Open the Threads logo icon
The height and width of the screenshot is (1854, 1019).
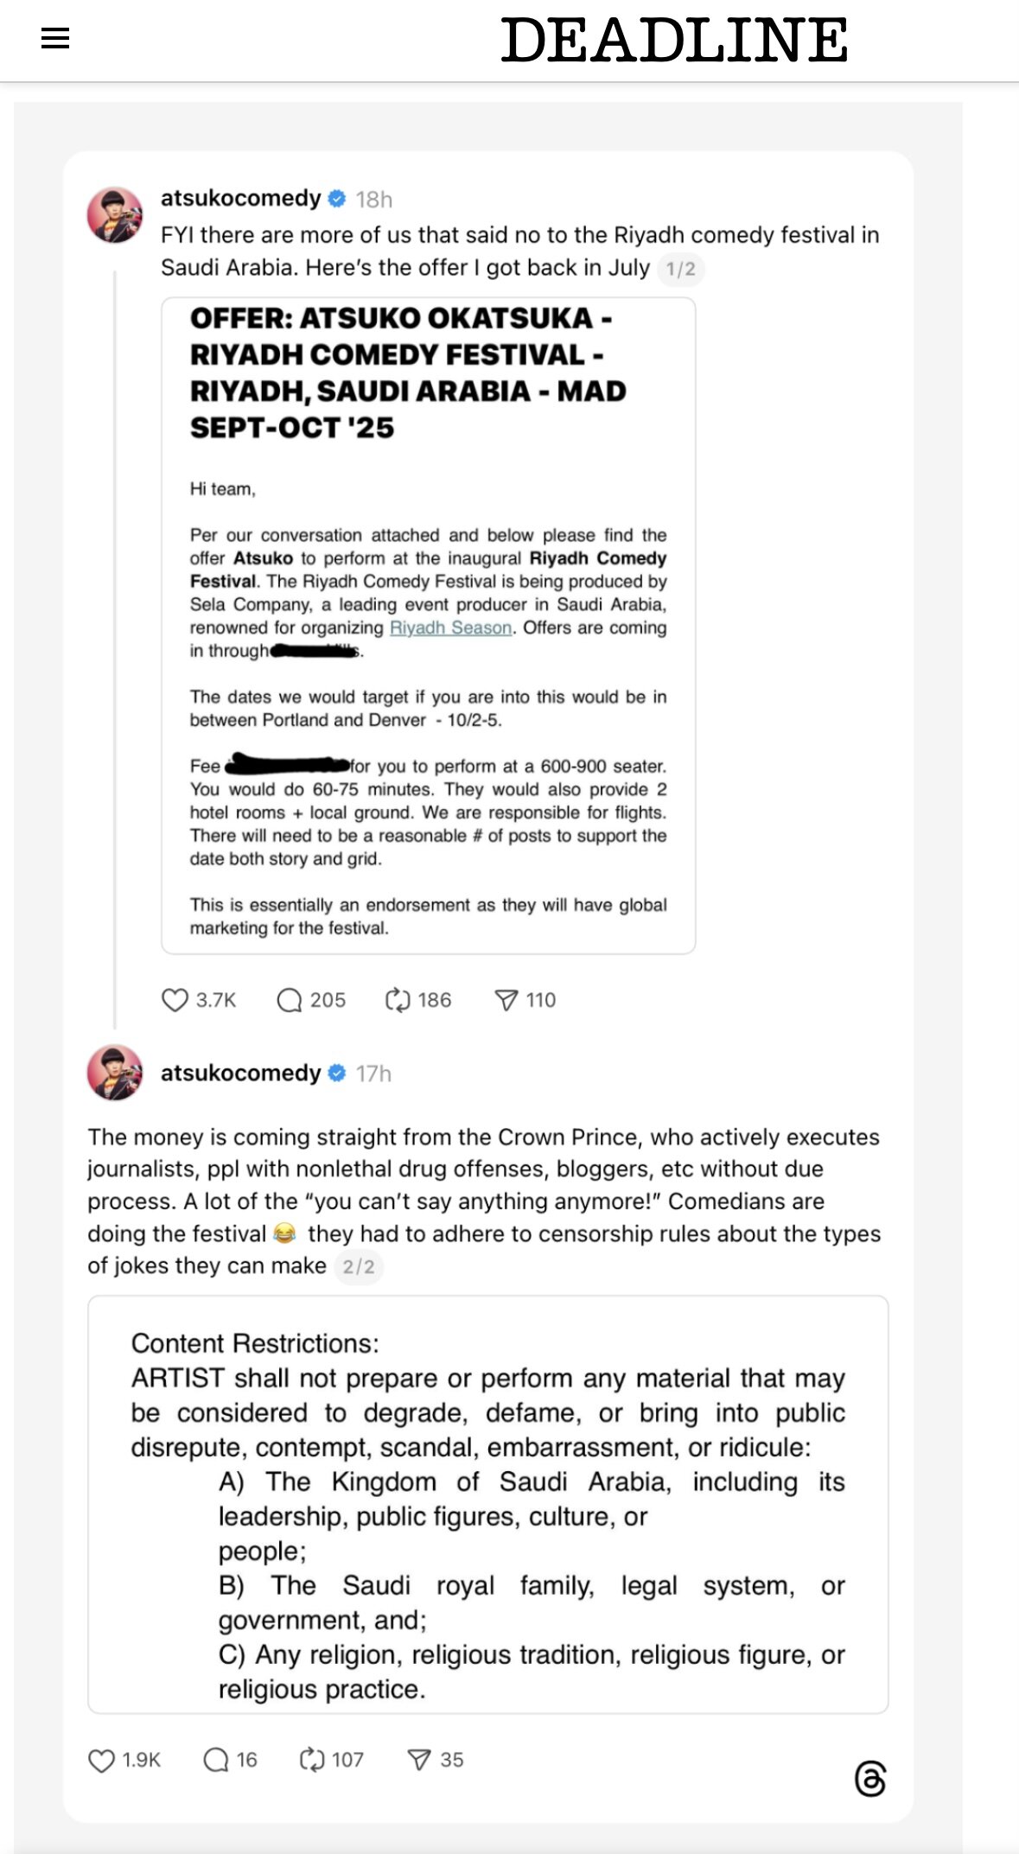[870, 1779]
